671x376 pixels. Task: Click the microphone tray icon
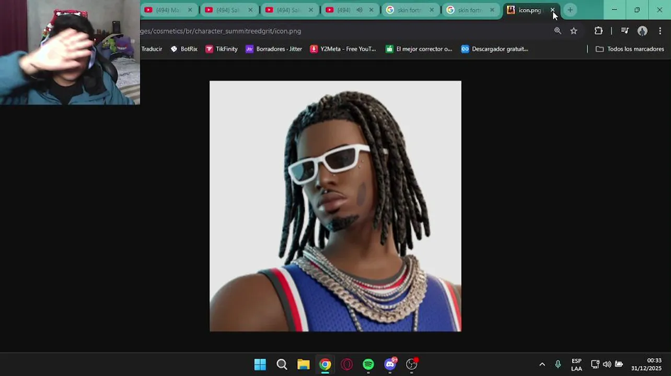558,365
